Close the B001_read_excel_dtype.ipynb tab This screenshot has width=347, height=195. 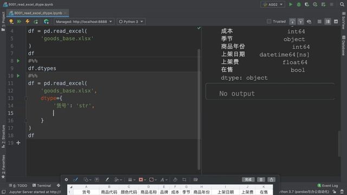(x=66, y=13)
